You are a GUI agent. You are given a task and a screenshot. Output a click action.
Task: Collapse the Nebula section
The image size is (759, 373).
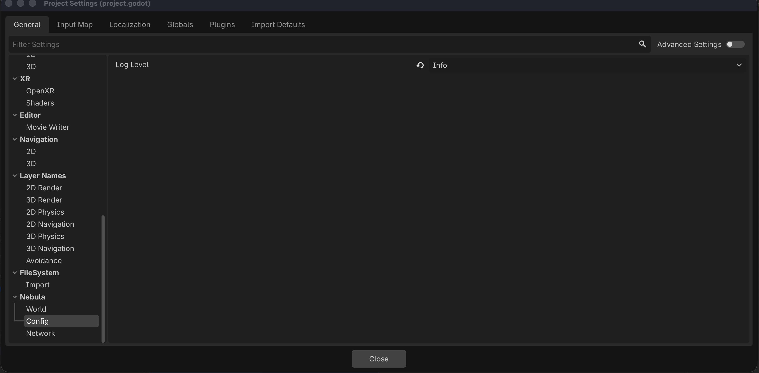[15, 297]
